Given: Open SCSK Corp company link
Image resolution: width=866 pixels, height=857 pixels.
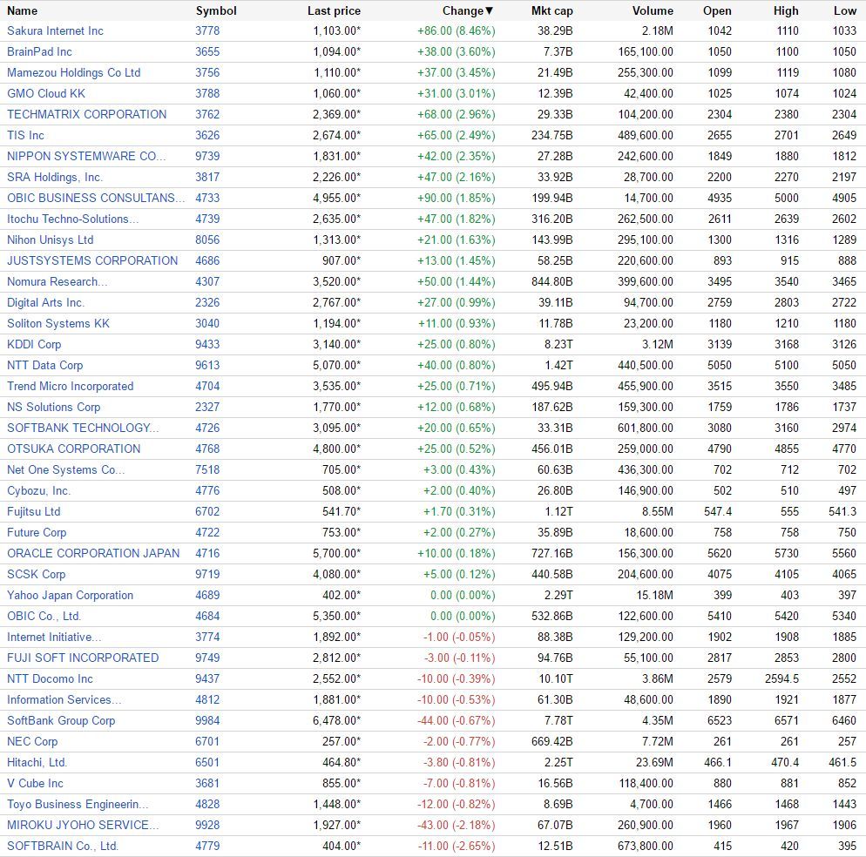Looking at the screenshot, I should point(36,574).
